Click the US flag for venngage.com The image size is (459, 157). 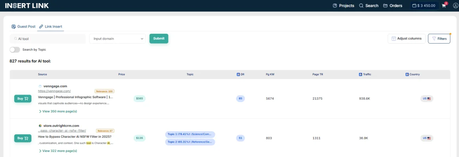point(429,99)
